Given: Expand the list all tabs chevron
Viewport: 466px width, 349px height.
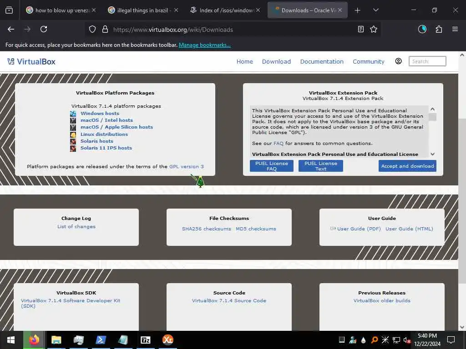Looking at the screenshot, I should (375, 10).
